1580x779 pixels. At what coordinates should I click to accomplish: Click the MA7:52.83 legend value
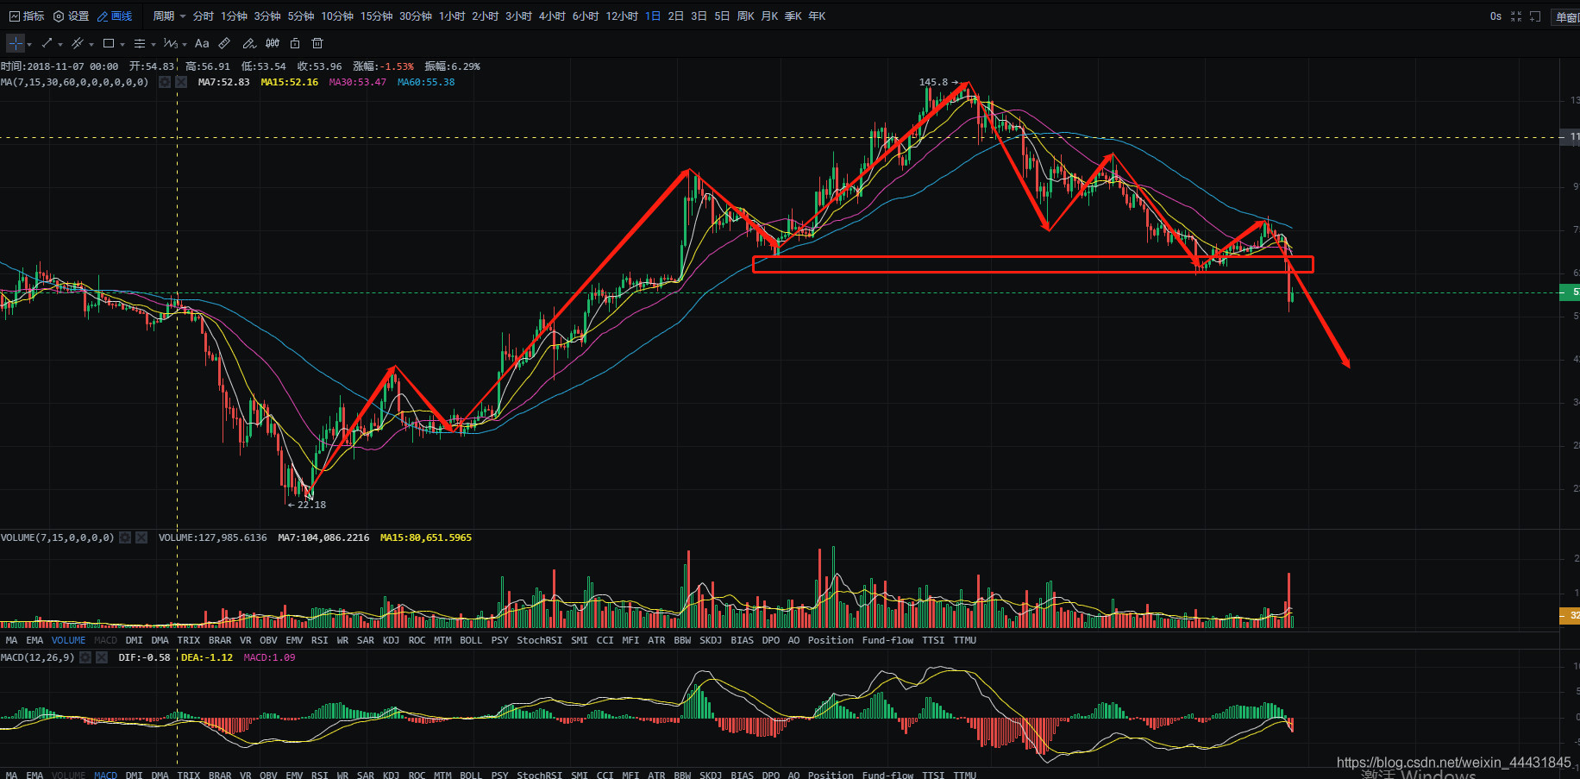pos(223,82)
